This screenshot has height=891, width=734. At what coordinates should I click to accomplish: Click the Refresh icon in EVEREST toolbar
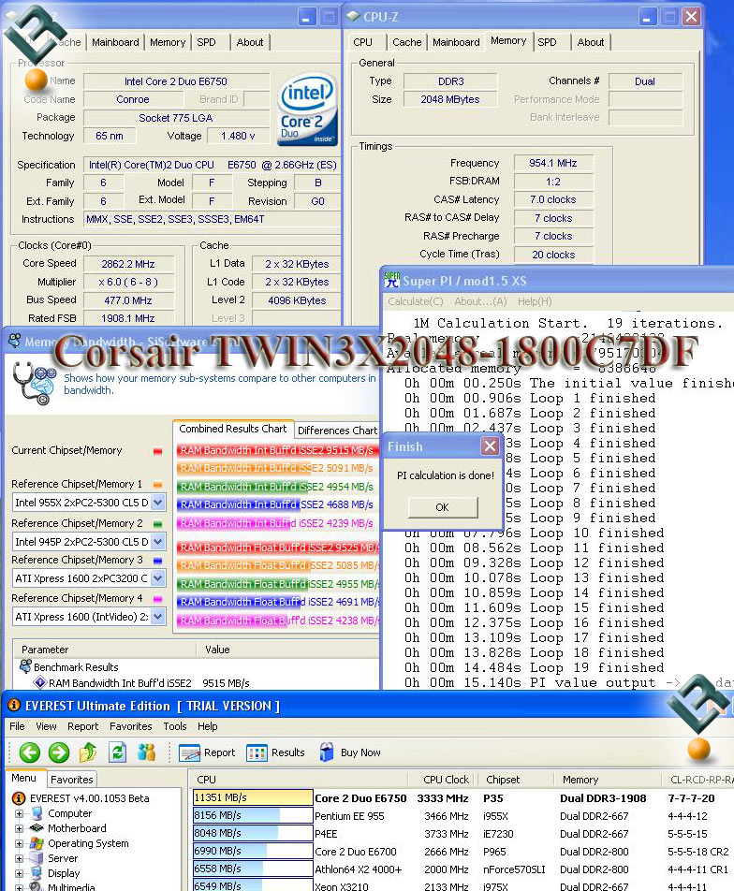(118, 752)
